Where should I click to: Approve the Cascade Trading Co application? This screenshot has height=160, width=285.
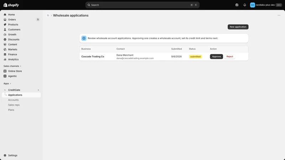[216, 57]
